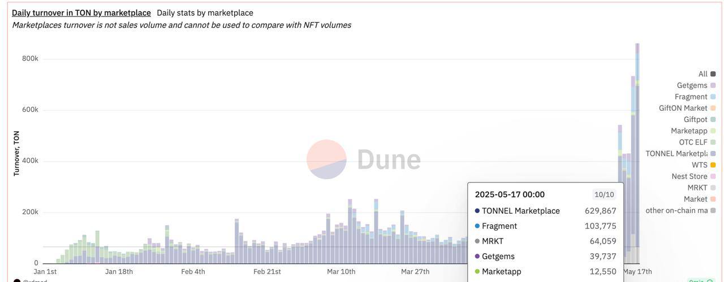Click the 800k y-axis label
Image resolution: width=724 pixels, height=282 pixels.
(30, 59)
